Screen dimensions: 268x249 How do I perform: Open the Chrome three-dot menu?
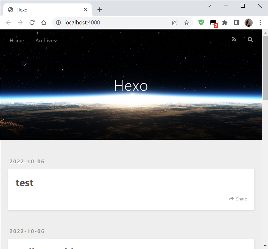pos(260,22)
